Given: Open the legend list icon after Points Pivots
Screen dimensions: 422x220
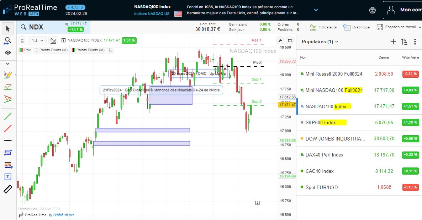Looking at the screenshot, I should pyautogui.click(x=111, y=50).
